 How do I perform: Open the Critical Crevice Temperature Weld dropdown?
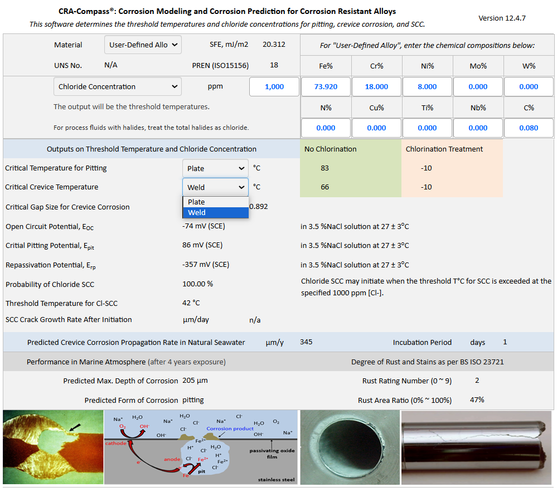click(215, 187)
